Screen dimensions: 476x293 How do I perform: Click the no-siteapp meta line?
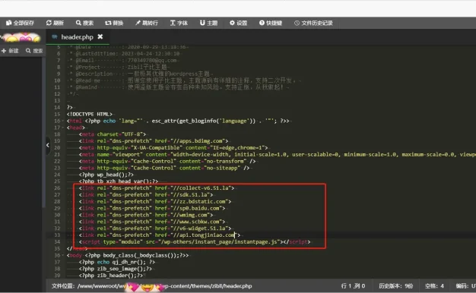click(164, 168)
